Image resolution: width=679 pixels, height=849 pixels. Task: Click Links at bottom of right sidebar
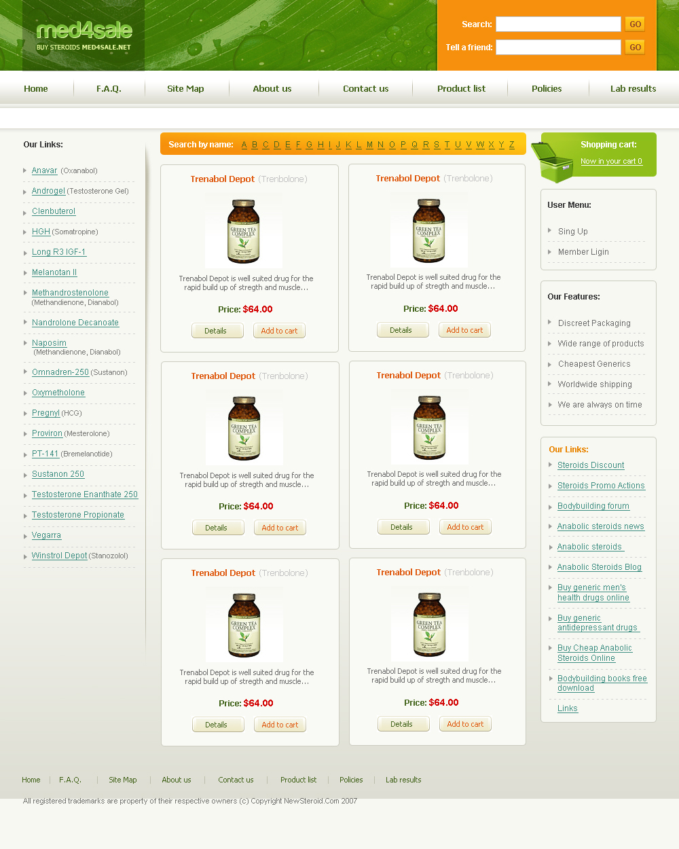[568, 708]
